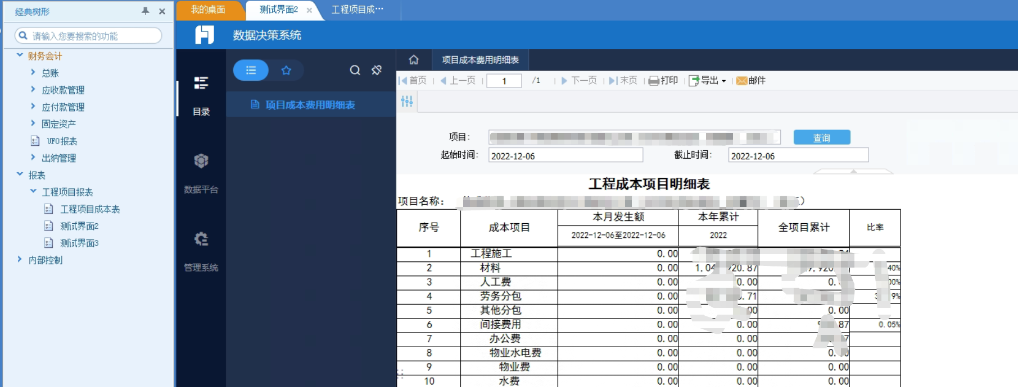The image size is (1018, 387).
Task: Go to 下一页 next page
Action: click(579, 80)
